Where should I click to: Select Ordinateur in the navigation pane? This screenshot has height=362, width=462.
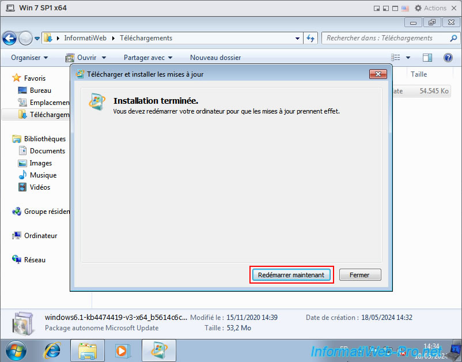click(x=40, y=236)
